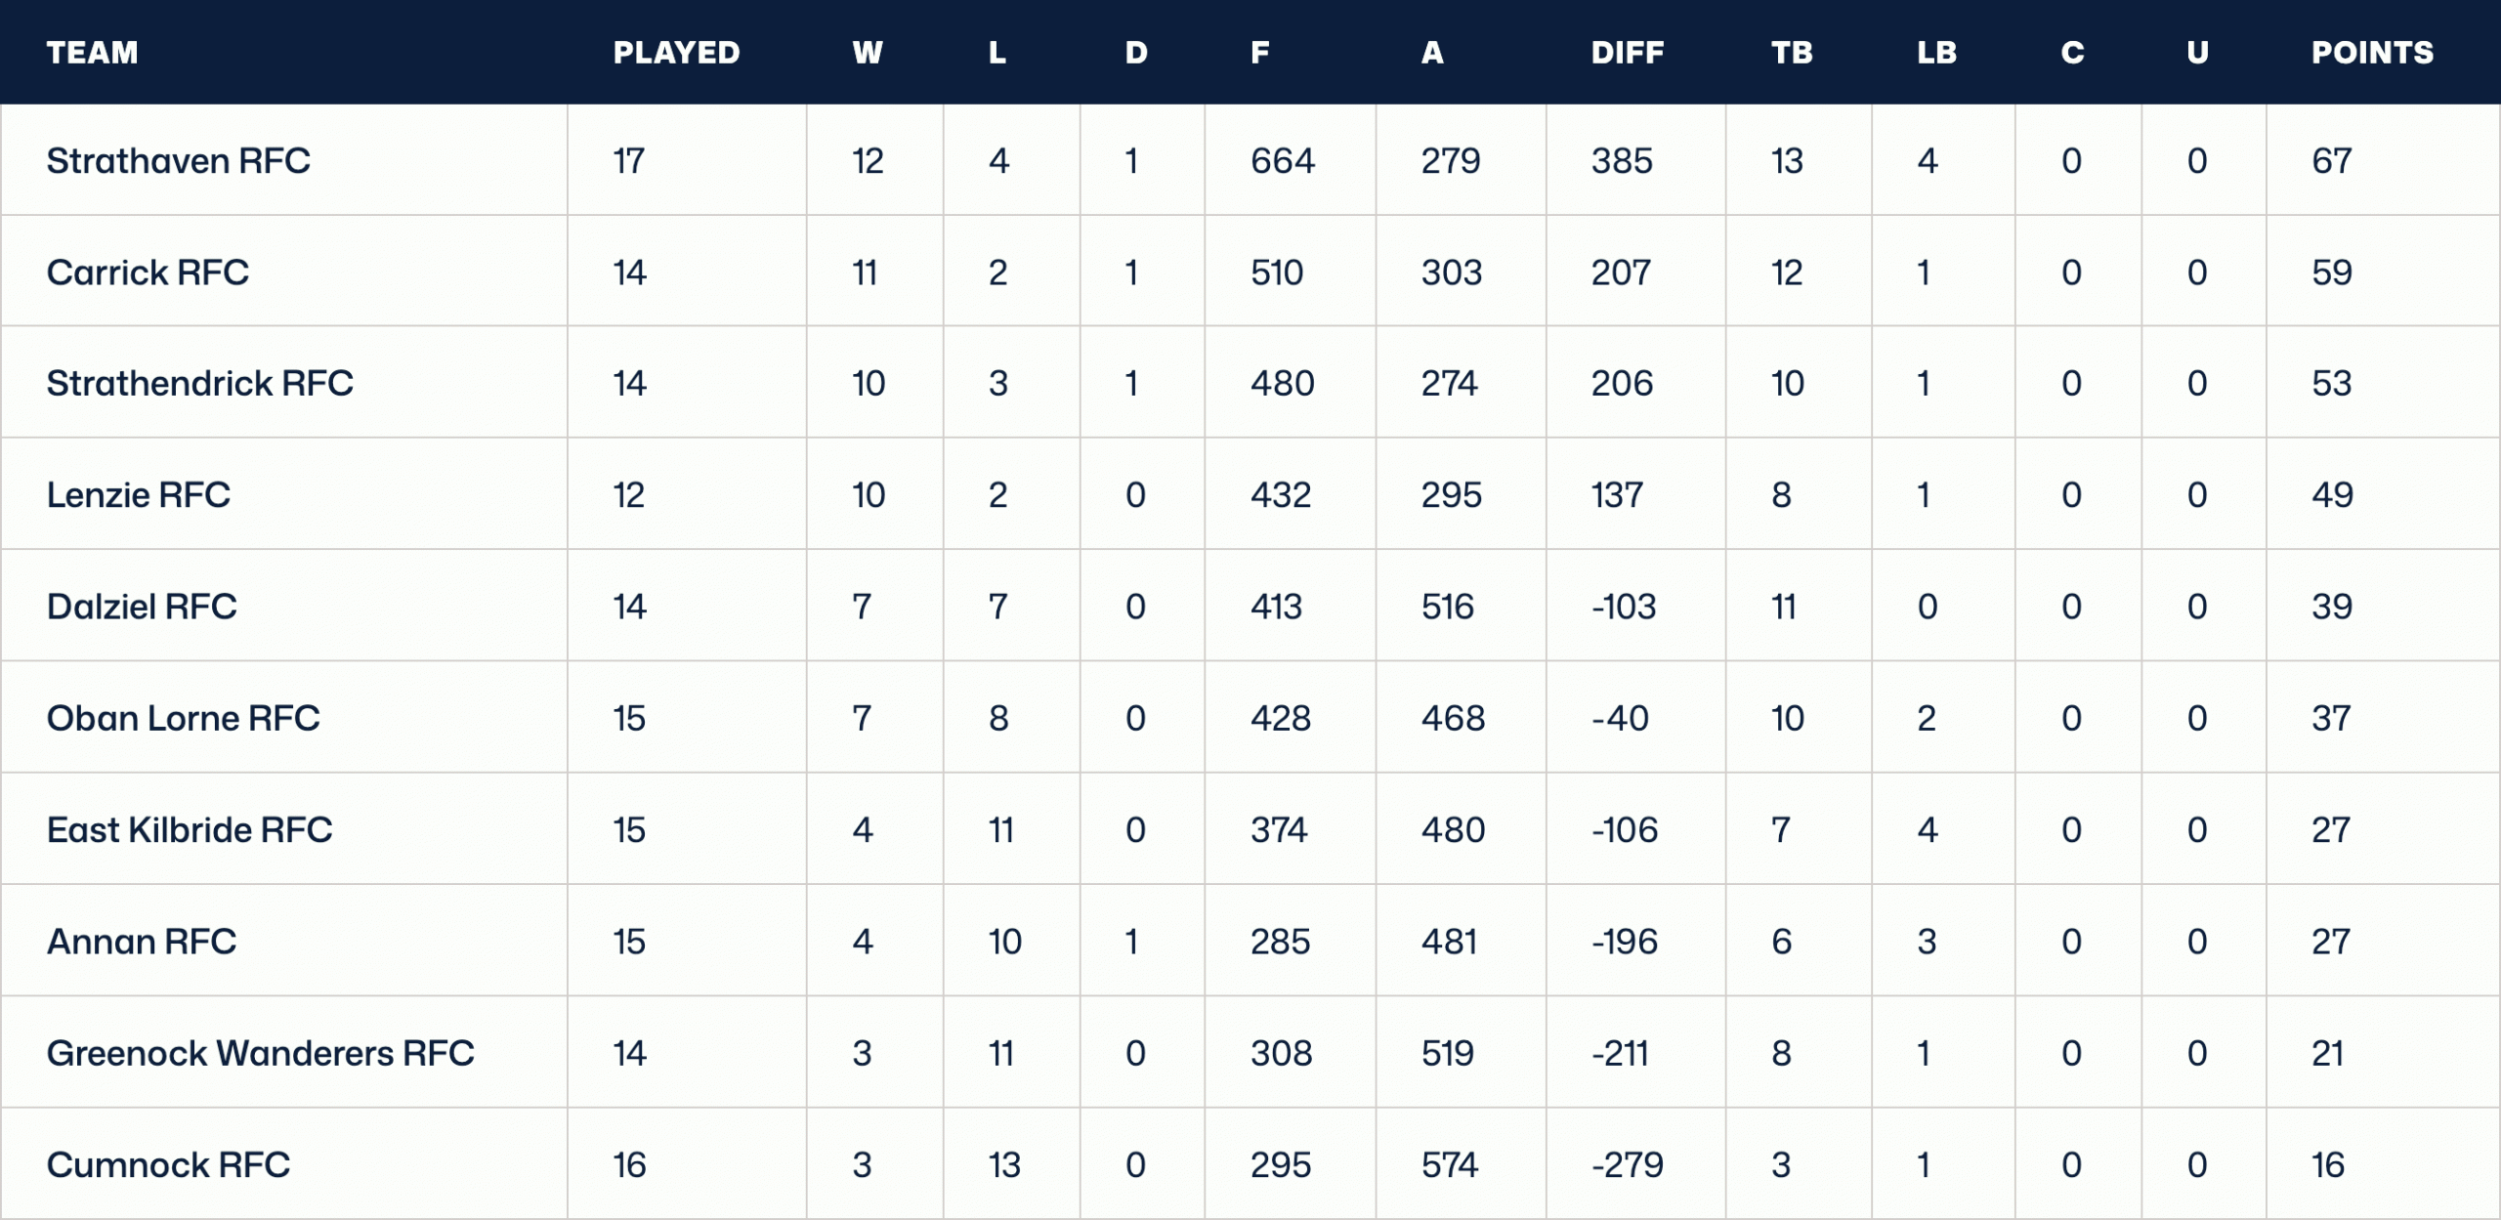Select Greenock Wanderers RFC team name
This screenshot has width=2501, height=1220.
coord(260,1053)
